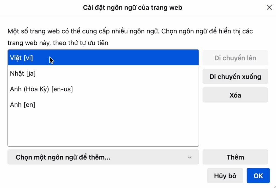Click the dialog title 'Cài đặt ngôn ngữ của trang web'
This screenshot has width=276, height=188.
tap(133, 7)
